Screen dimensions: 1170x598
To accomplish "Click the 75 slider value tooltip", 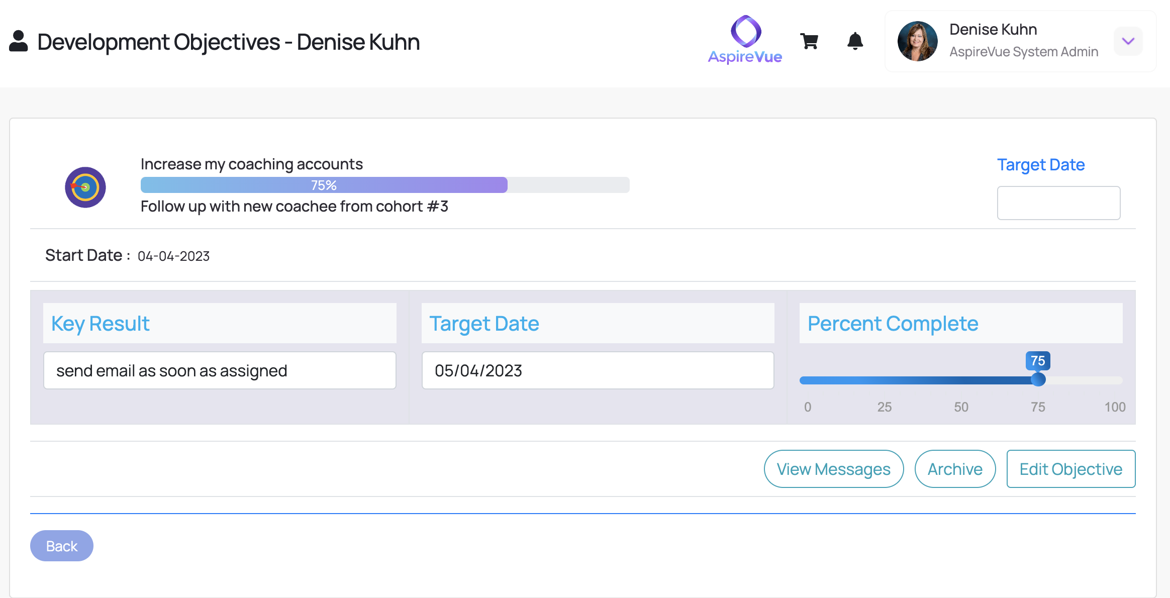I will tap(1038, 361).
